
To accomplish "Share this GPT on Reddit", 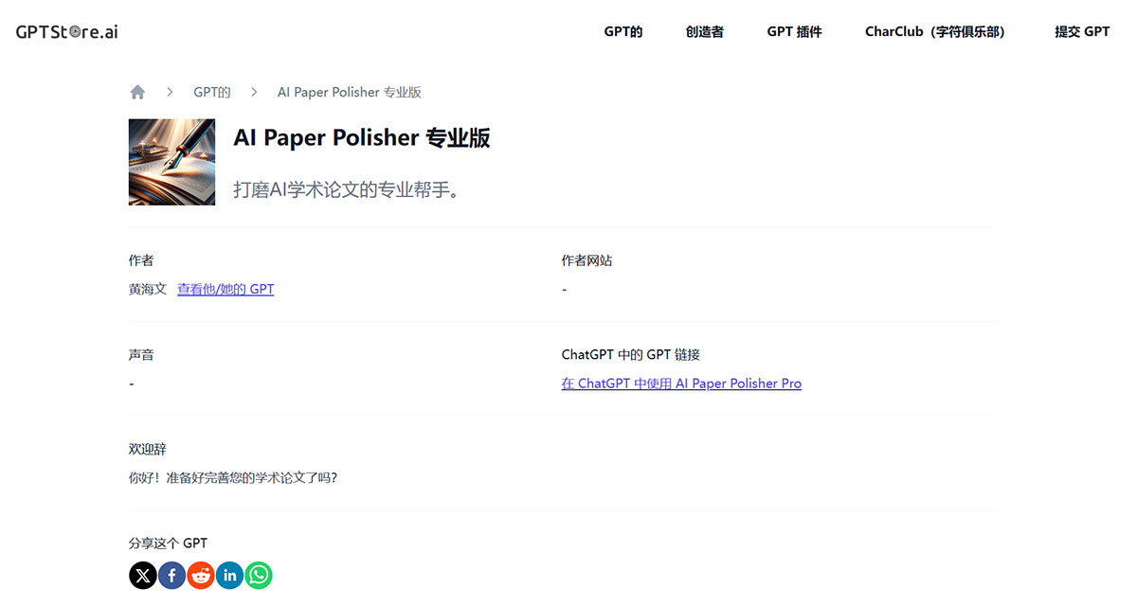I will tap(200, 575).
